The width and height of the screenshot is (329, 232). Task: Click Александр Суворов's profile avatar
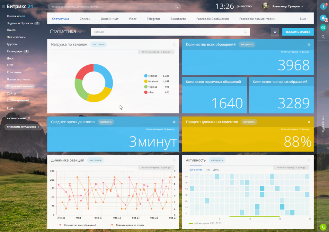point(266,6)
